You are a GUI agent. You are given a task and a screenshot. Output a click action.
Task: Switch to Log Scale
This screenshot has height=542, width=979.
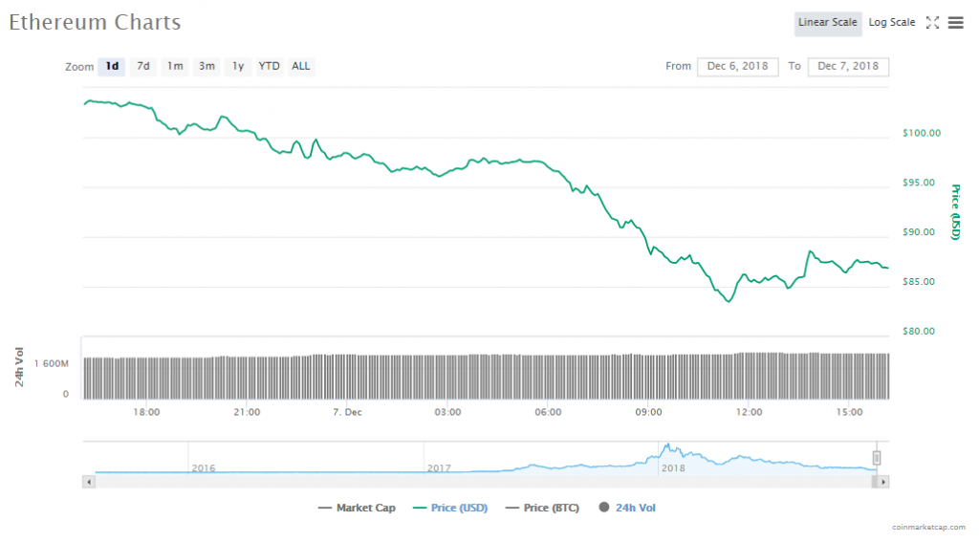click(x=891, y=23)
